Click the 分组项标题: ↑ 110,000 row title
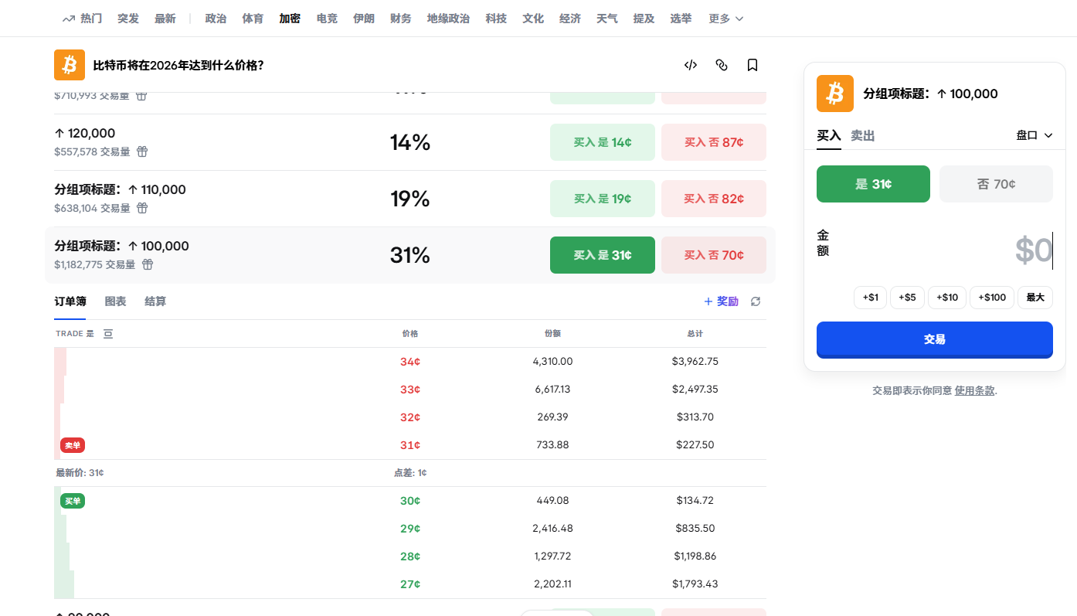Image resolution: width=1077 pixels, height=616 pixels. 120,190
